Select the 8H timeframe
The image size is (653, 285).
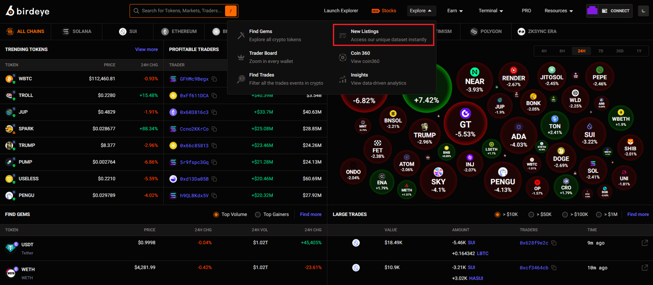(x=562, y=51)
